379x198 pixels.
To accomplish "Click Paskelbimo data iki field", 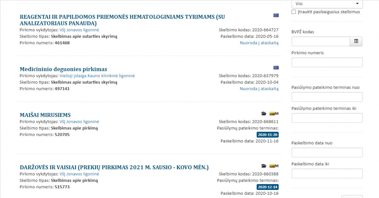I will [x=327, y=173].
